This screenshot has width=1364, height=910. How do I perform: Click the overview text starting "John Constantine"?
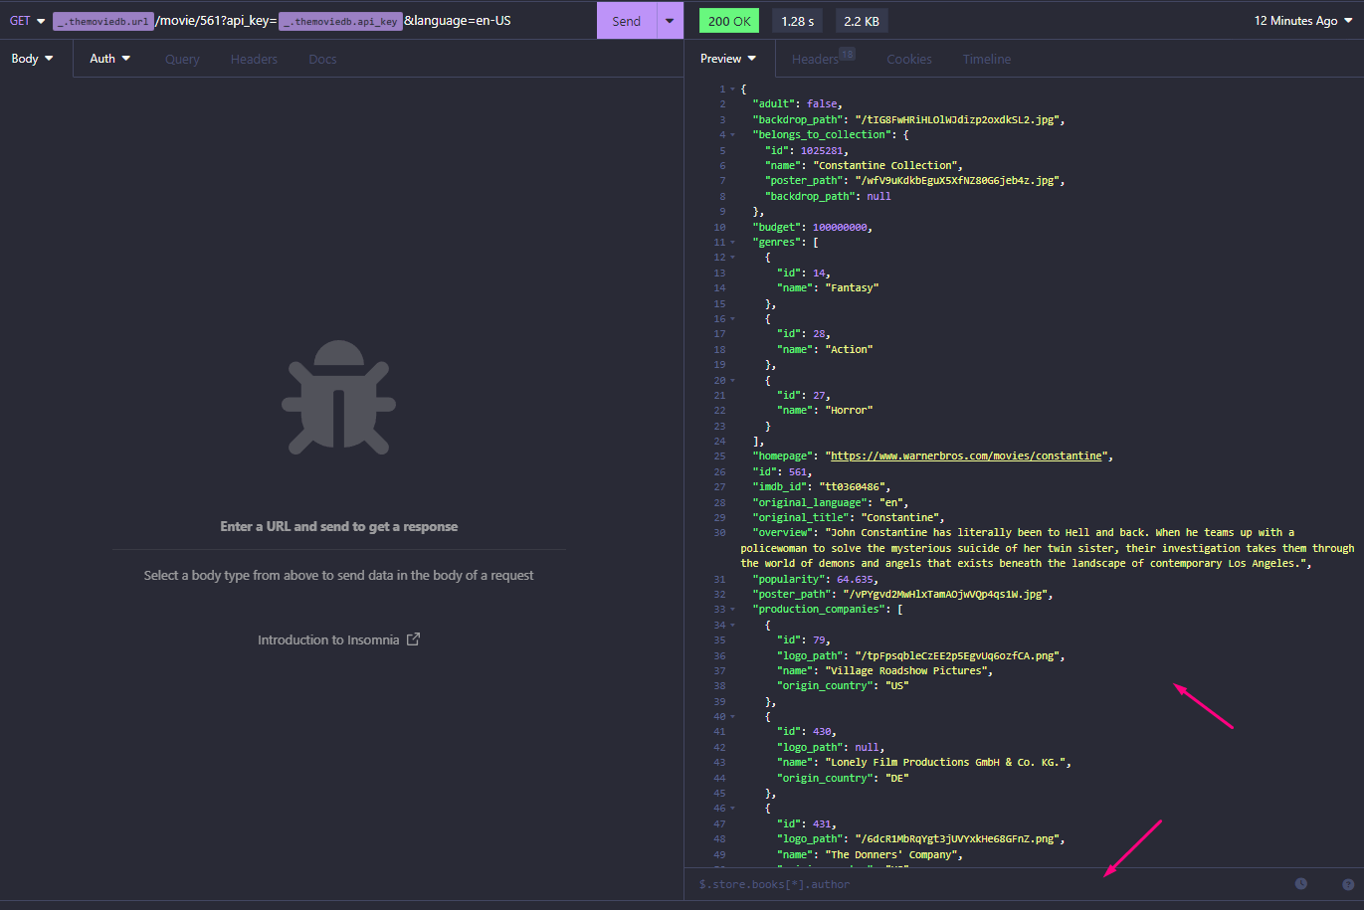[x=1047, y=548]
